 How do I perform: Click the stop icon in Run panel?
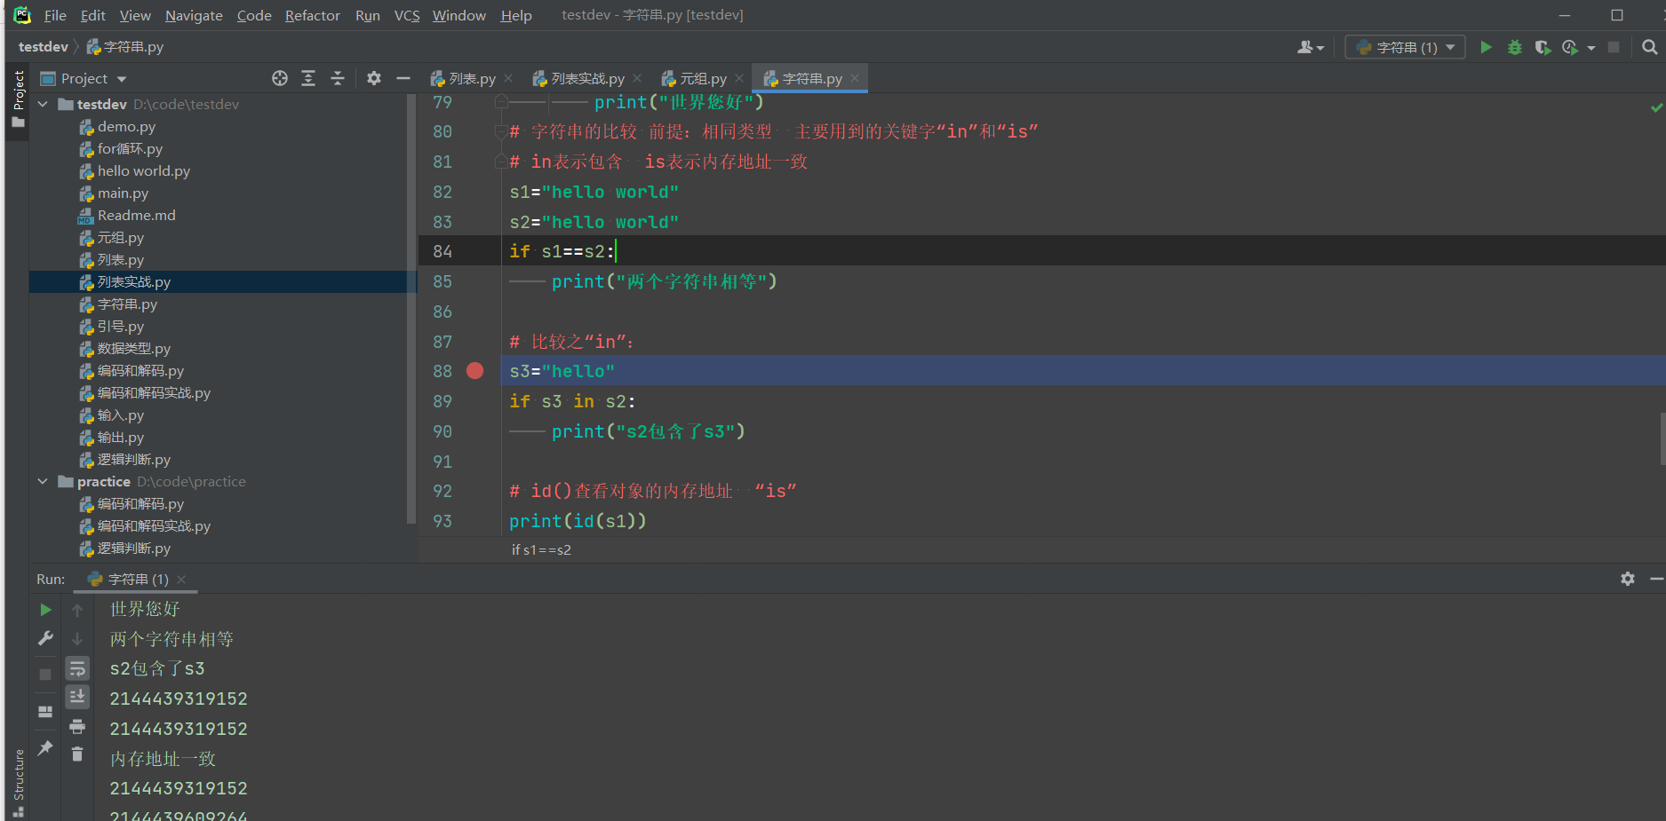(45, 675)
